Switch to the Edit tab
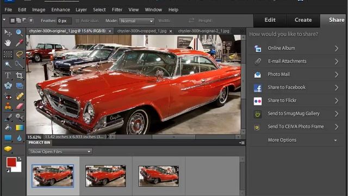This screenshot has height=196, width=348. coord(270,20)
